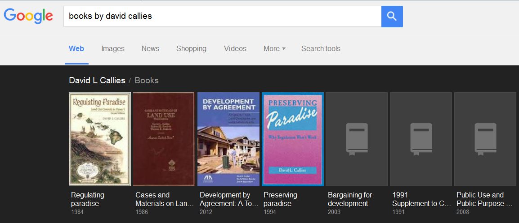Open the Shopping tab
Image resolution: width=519 pixels, height=223 pixels.
[191, 49]
